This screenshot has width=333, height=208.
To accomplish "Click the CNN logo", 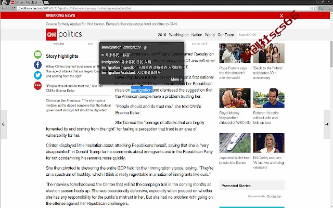I will click(51, 34).
